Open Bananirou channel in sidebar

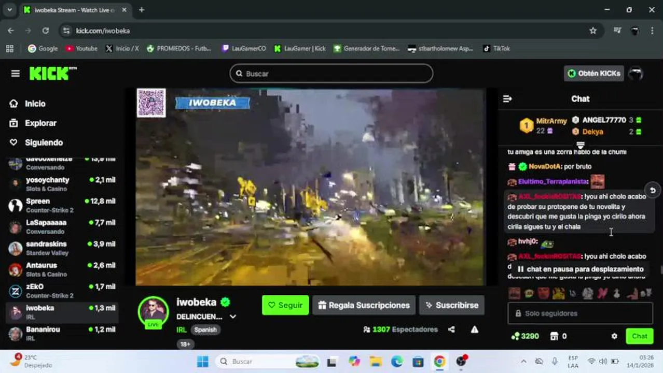[x=62, y=333]
